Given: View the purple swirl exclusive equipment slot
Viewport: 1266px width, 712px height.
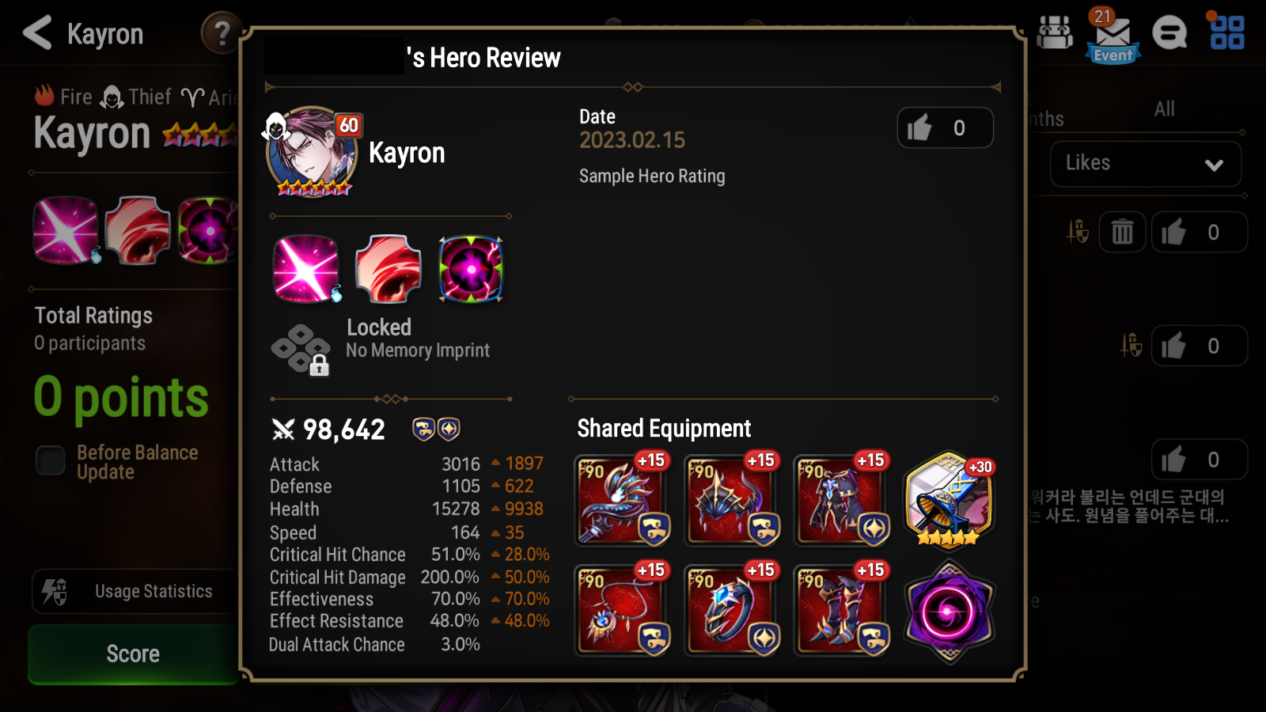Looking at the screenshot, I should pyautogui.click(x=949, y=611).
